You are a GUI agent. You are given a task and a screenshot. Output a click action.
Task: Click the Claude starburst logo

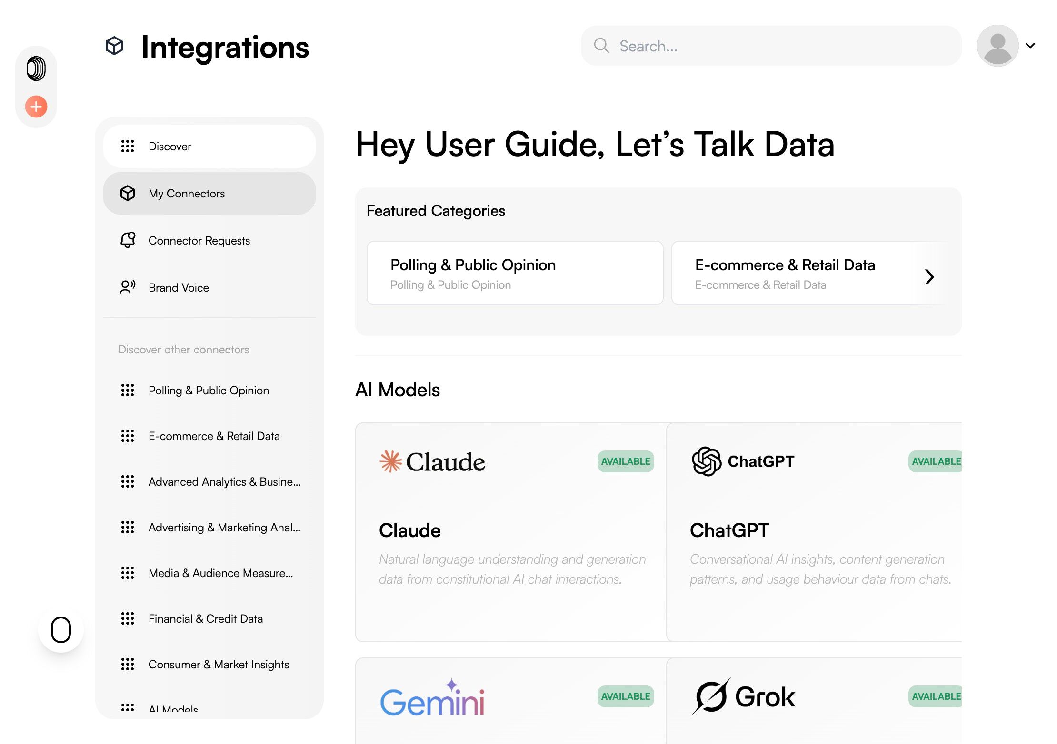click(x=390, y=461)
